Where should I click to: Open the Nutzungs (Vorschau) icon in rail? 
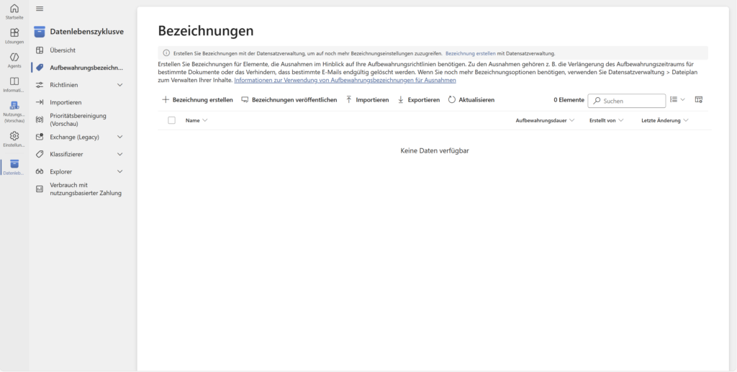point(14,110)
